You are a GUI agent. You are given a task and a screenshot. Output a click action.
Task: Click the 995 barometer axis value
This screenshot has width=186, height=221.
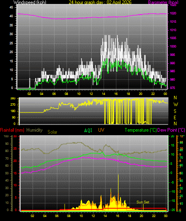172,55
